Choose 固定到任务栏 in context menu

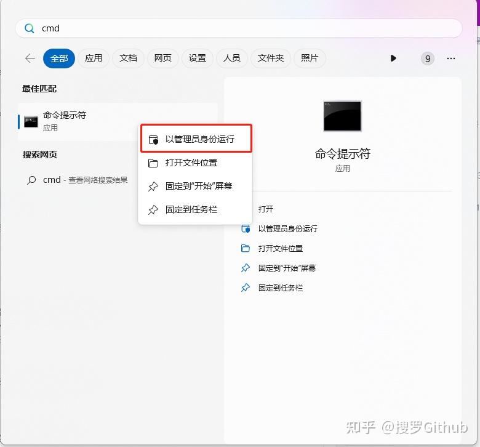(x=195, y=209)
